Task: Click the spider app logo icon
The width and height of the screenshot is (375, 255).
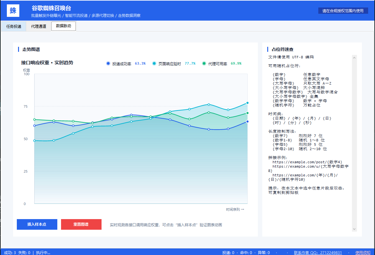Action: coord(13,11)
